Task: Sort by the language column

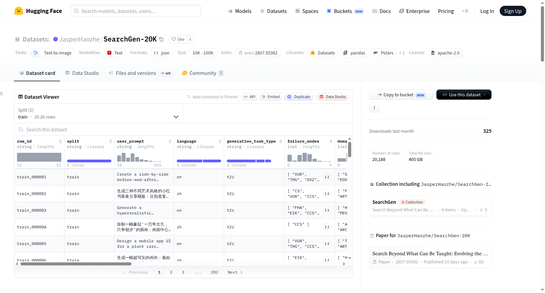Action: (220, 141)
